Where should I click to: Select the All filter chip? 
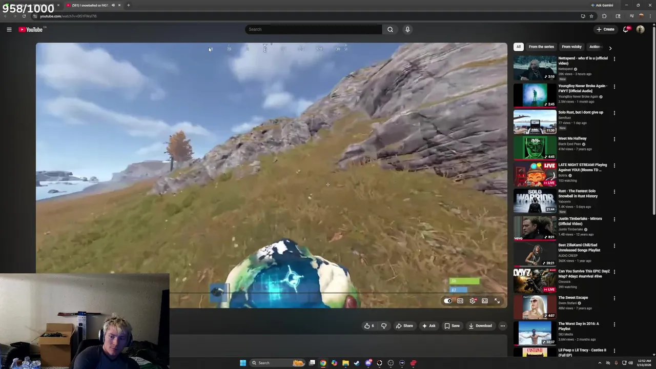(x=518, y=47)
